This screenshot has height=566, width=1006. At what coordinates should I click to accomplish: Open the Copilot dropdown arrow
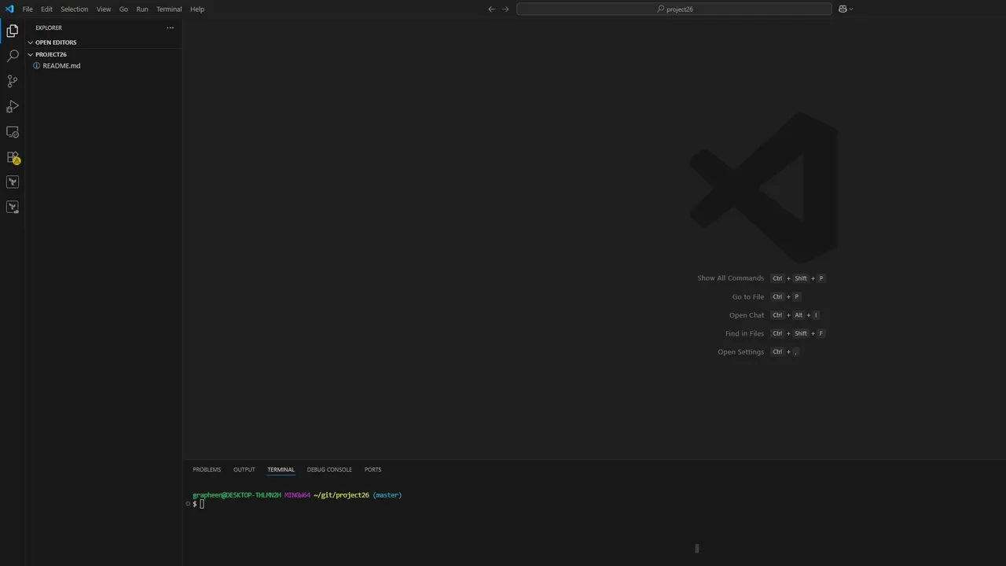coord(851,9)
